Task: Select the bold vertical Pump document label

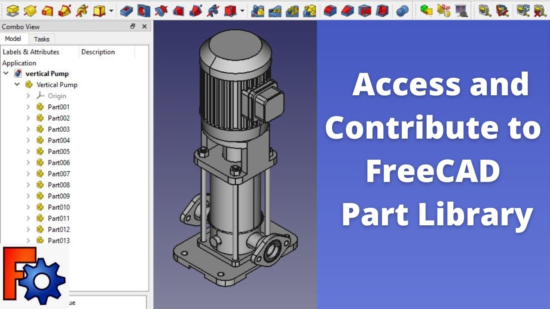Action: [47, 73]
